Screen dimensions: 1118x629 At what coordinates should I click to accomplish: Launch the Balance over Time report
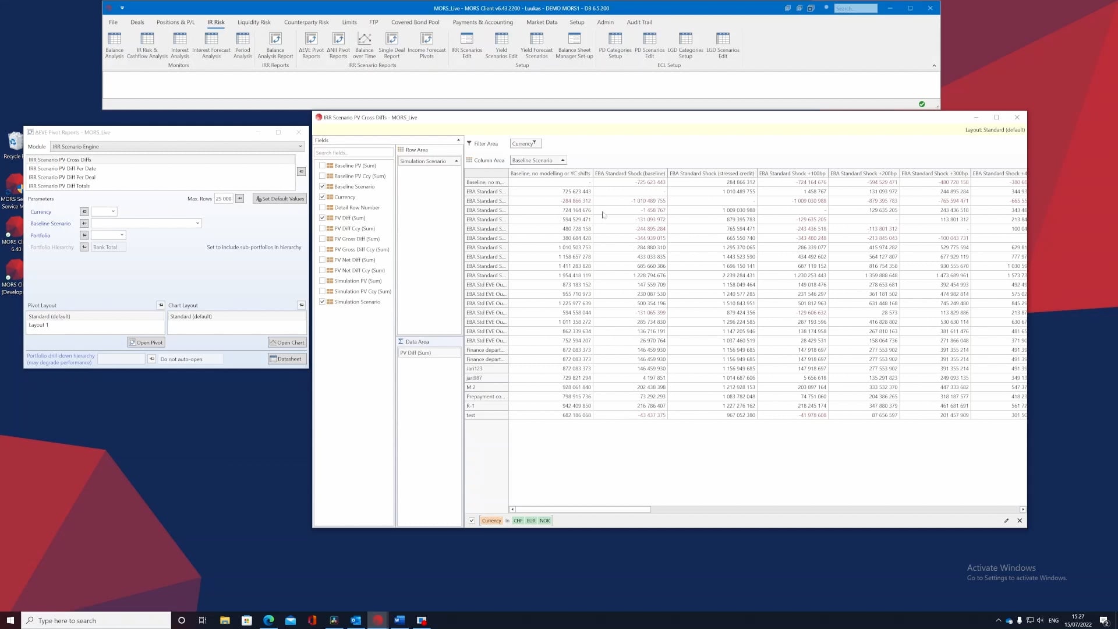pyautogui.click(x=364, y=45)
